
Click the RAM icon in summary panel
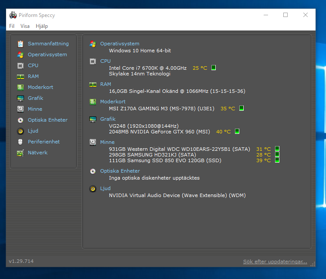93,85
